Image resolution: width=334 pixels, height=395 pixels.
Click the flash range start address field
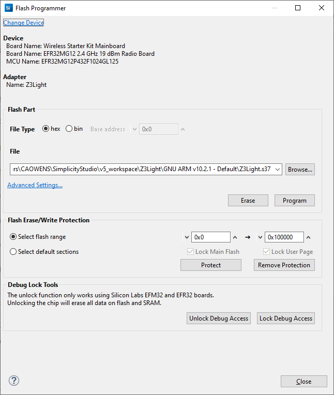point(210,237)
